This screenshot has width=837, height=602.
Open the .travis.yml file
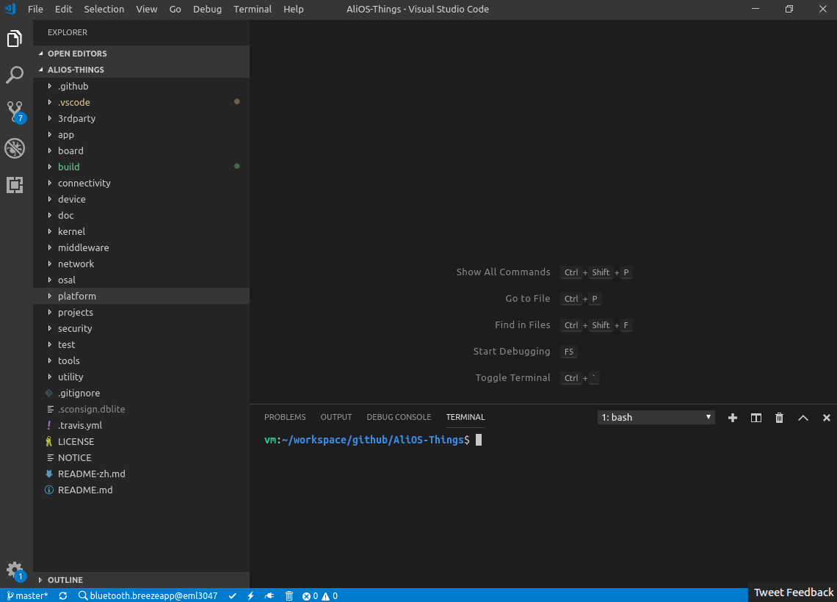(x=141, y=425)
